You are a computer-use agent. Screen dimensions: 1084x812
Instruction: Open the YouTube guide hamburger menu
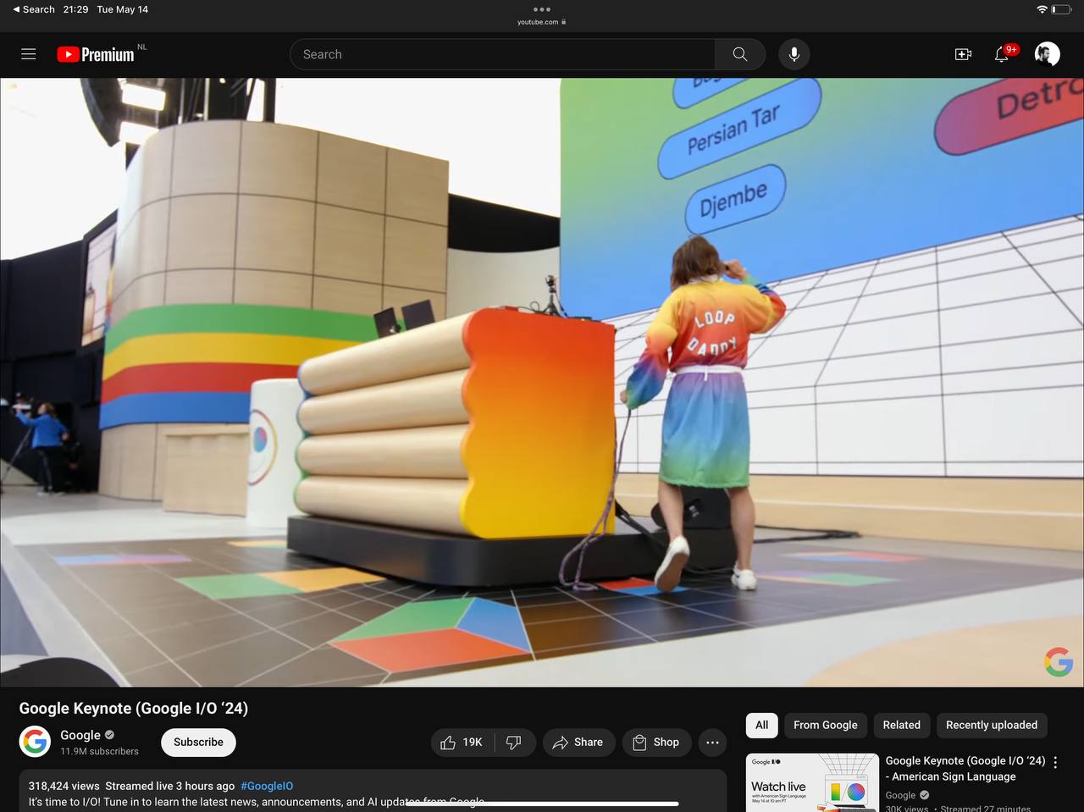point(28,54)
